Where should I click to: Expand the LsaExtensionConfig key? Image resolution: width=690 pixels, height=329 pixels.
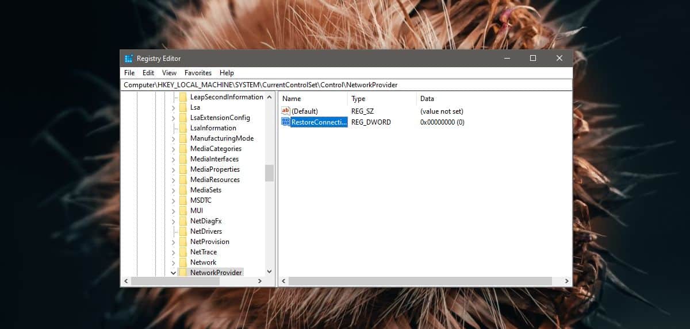pos(174,118)
